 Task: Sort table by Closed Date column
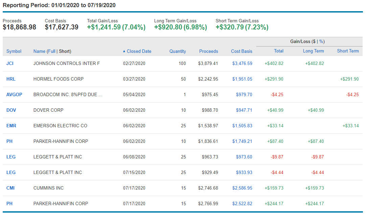pos(139,51)
